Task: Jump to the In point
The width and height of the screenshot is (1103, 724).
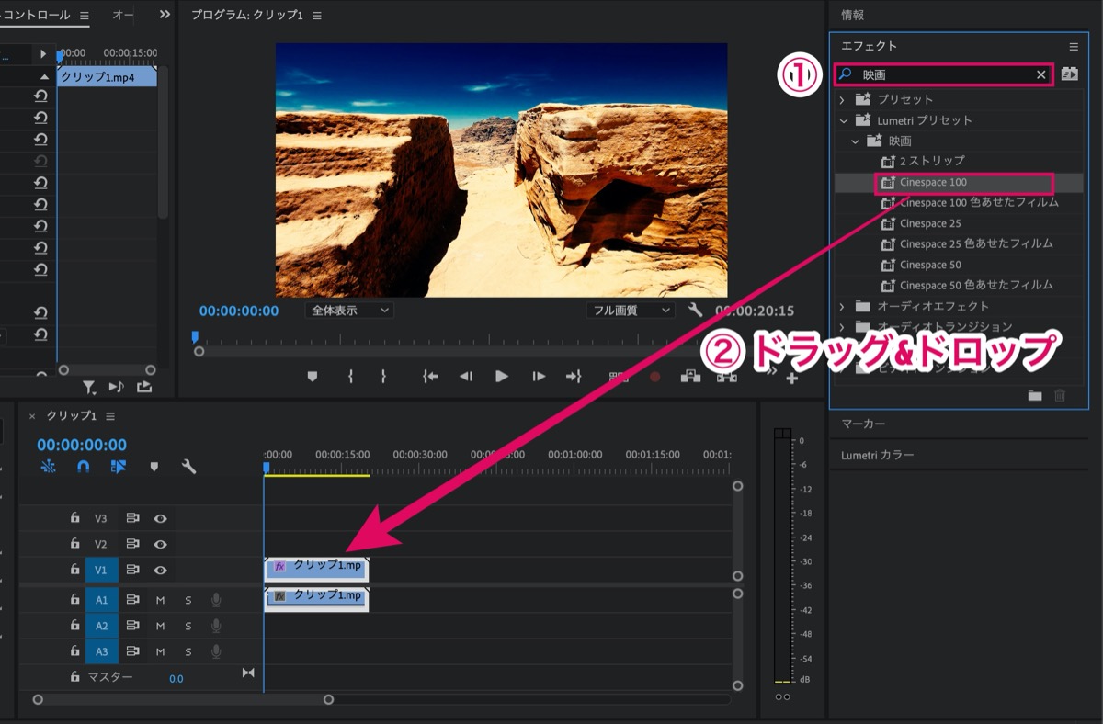Action: 429,377
